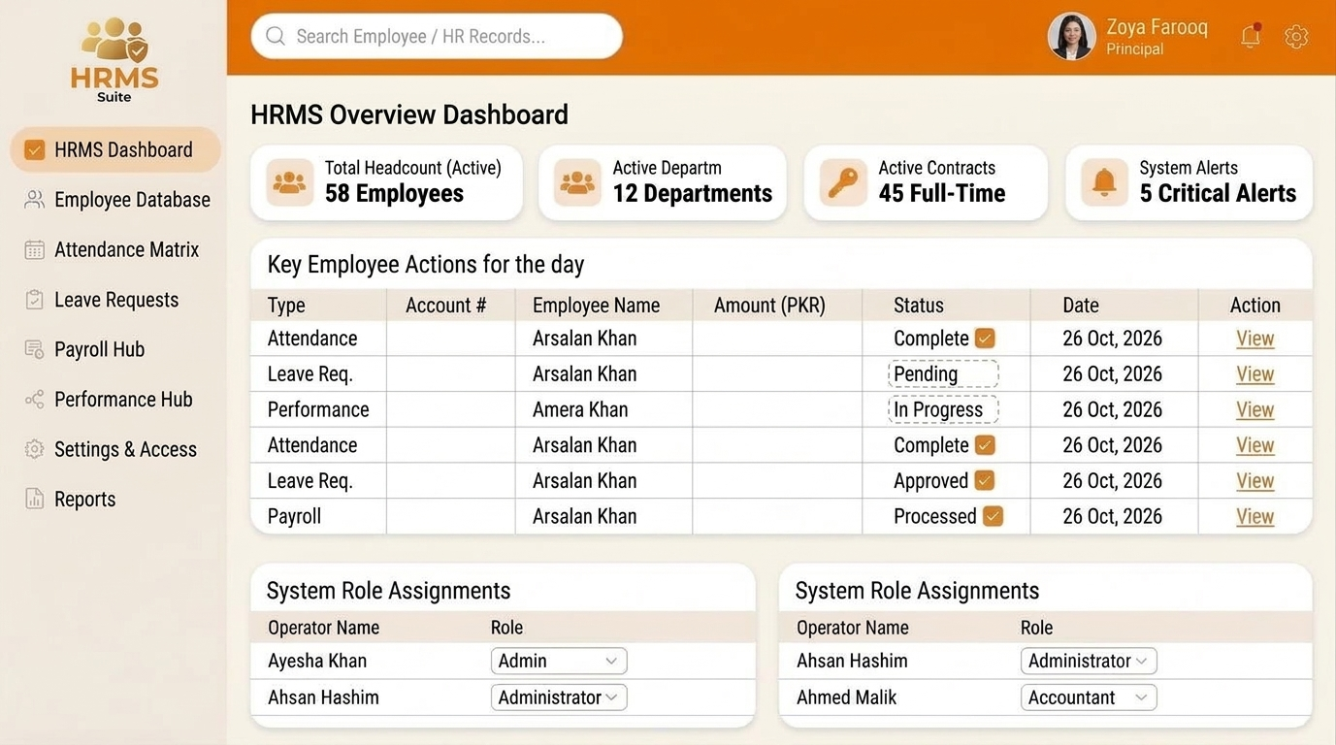Screen dimensions: 1336x745
Task: Click the Settings & Access gear icon
Action: click(34, 449)
